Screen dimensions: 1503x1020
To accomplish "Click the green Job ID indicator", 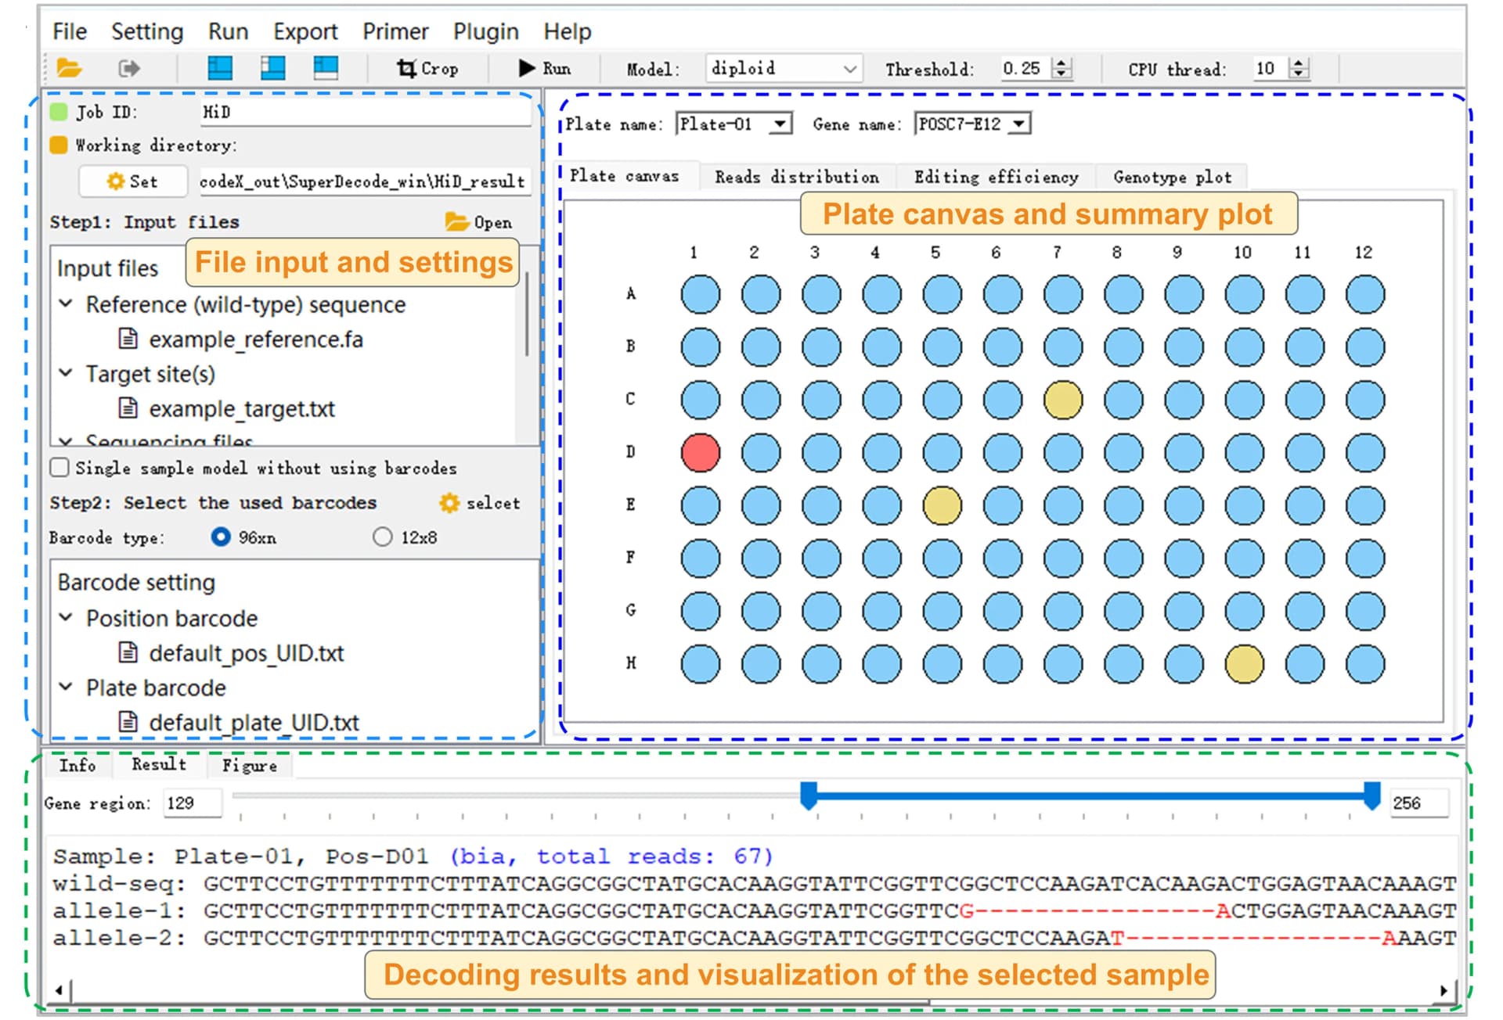I will 59,112.
